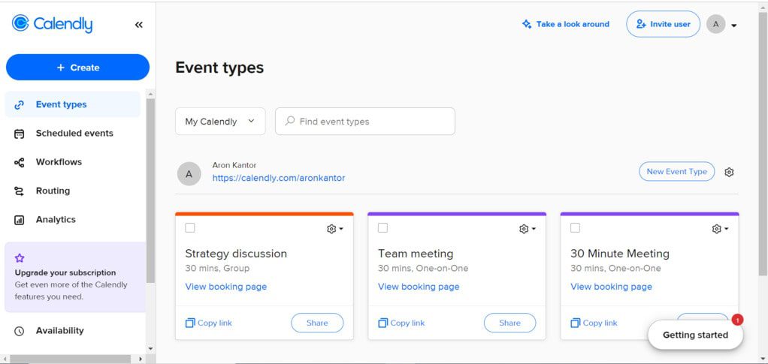Click the account avatar at top

(x=715, y=24)
